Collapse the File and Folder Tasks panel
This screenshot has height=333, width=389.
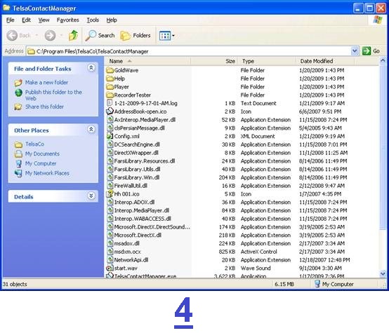91,68
